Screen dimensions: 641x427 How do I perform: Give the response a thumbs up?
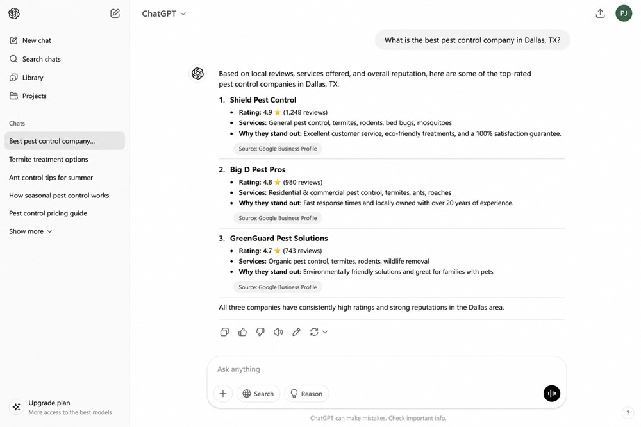click(242, 332)
